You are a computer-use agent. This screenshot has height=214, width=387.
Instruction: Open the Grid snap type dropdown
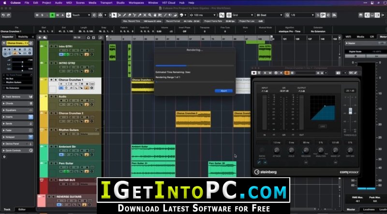[240, 15]
